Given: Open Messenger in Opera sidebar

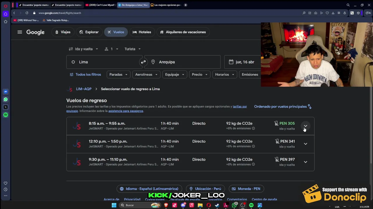Looking at the screenshot, I should [x=6, y=91].
